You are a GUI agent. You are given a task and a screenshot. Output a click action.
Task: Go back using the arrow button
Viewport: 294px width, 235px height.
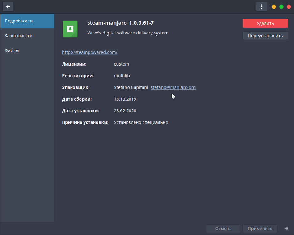pos(8,7)
